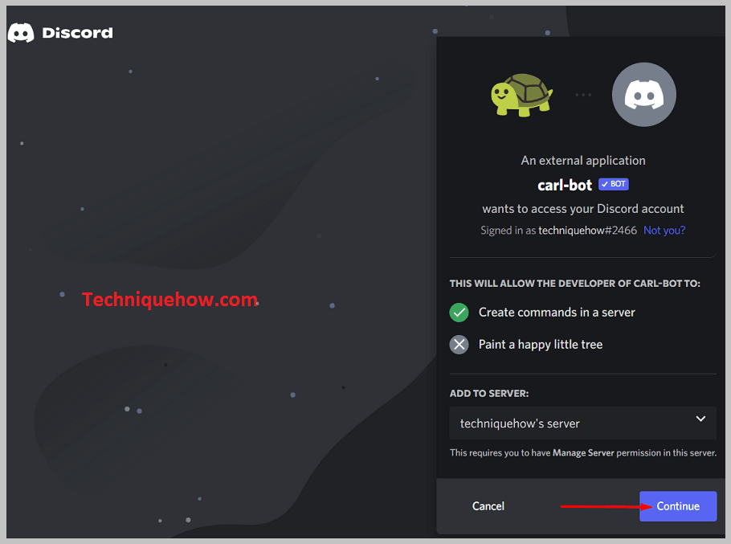Click 'THIS WILL ALLOW THE DEVELOPER OF CARL-BOT TO:' heading
This screenshot has width=731, height=544.
tap(575, 284)
